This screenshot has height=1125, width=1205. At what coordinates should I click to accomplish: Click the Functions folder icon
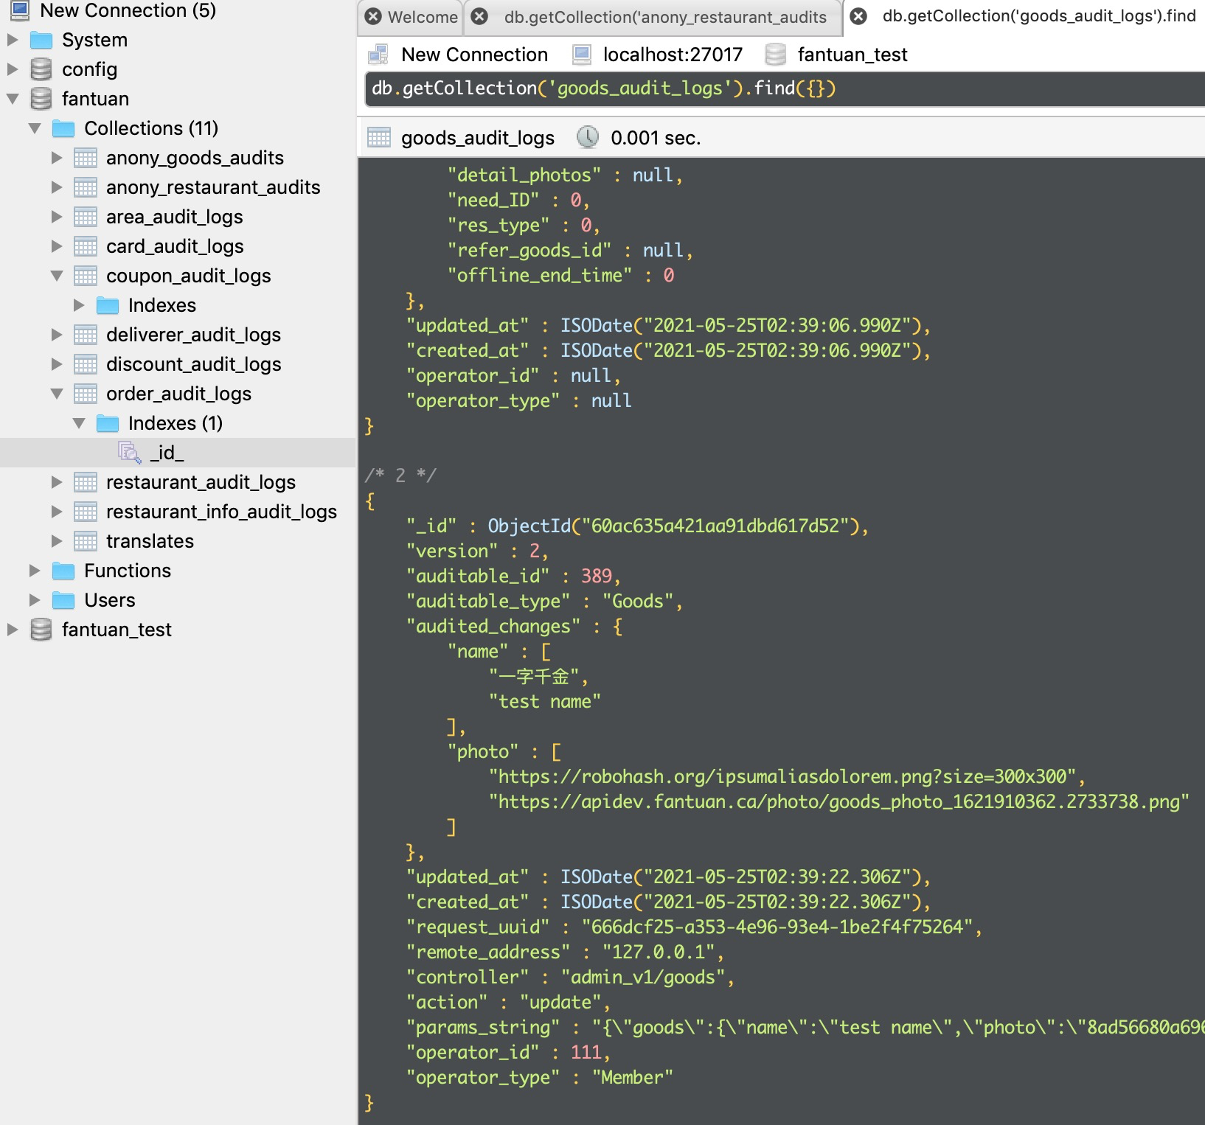click(63, 571)
